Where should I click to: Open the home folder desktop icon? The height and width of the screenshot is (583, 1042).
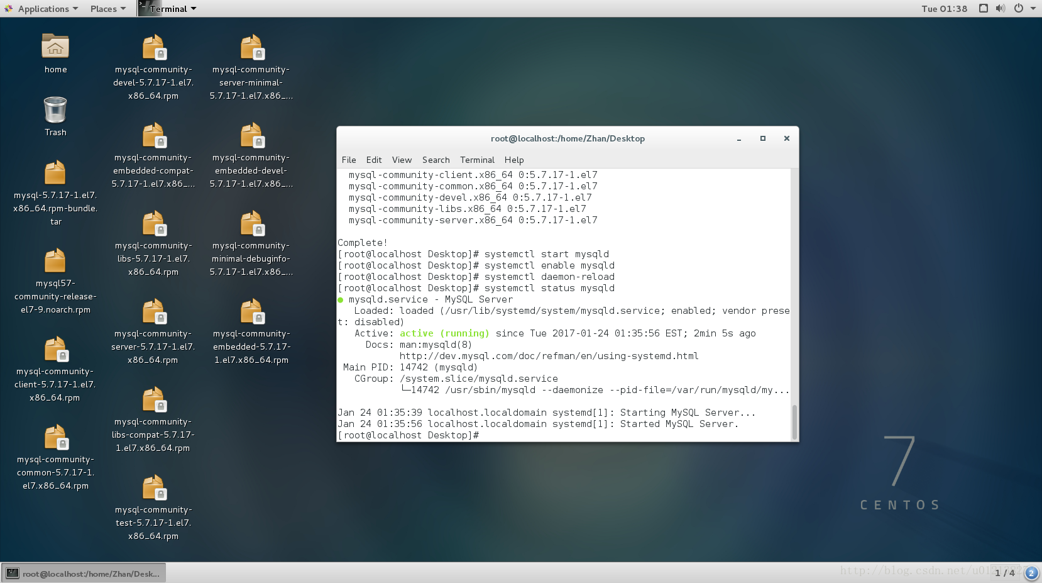[x=55, y=47]
